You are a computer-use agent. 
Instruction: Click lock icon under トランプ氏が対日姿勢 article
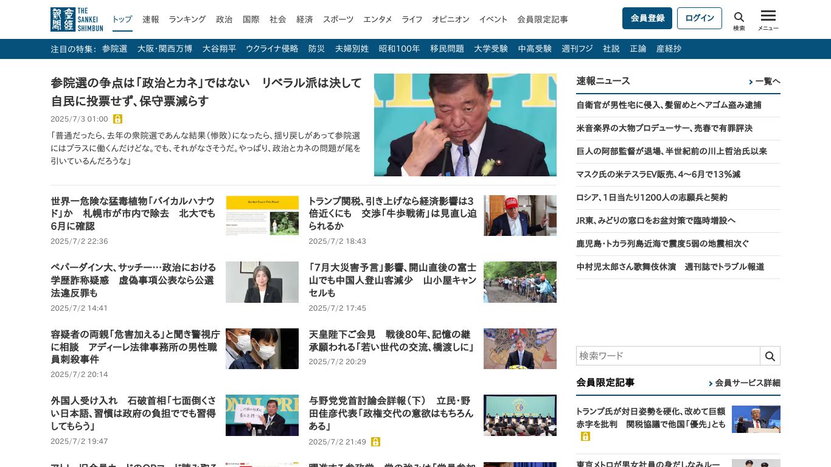pyautogui.click(x=585, y=437)
